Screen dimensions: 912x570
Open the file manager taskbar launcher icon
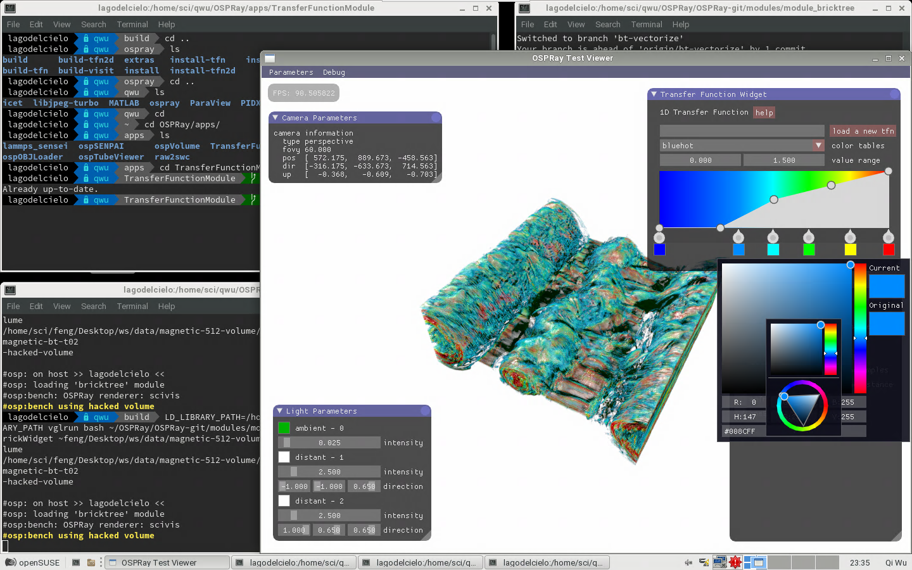coord(91,562)
